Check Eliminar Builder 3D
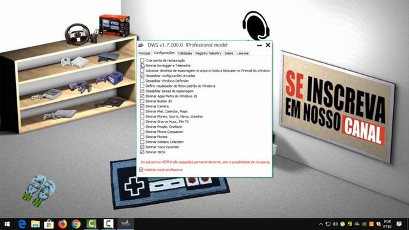 (142, 101)
